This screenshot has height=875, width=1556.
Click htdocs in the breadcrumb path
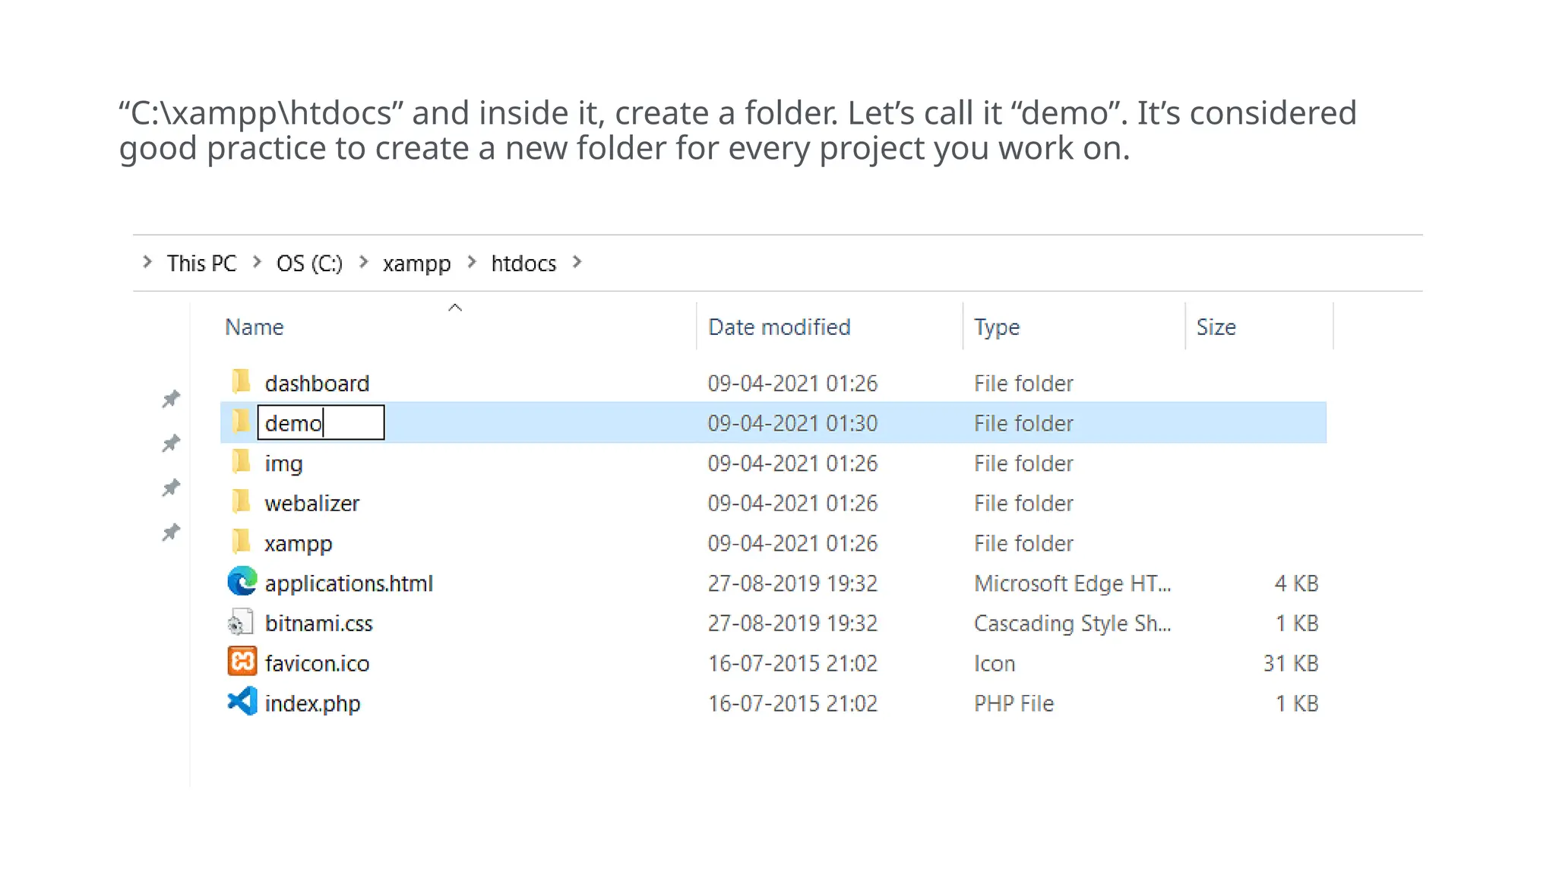point(523,264)
